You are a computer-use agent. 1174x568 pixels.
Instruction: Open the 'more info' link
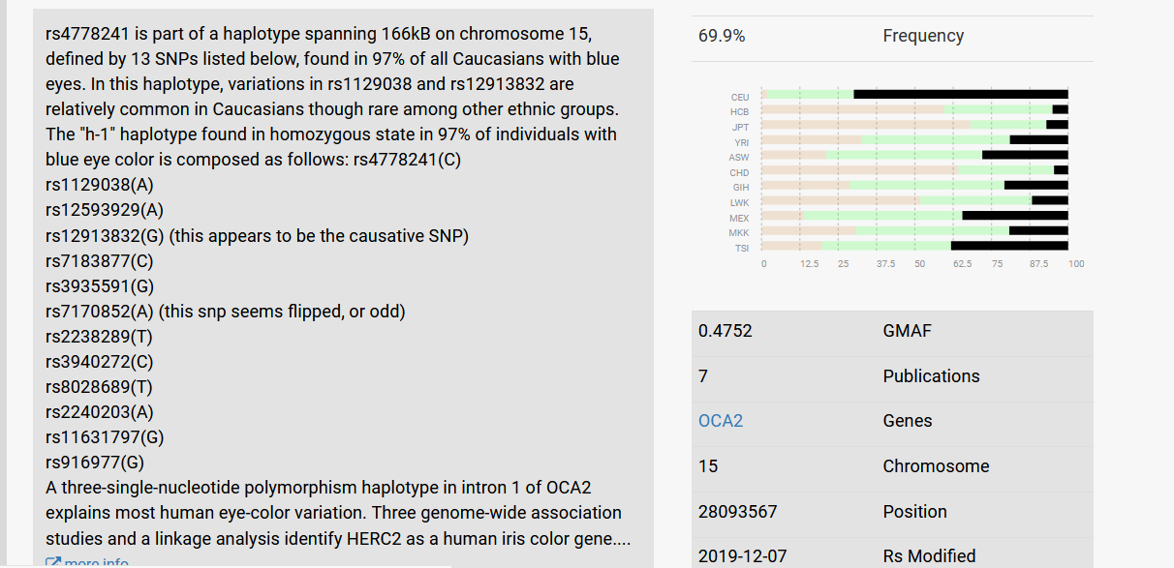pos(96,563)
